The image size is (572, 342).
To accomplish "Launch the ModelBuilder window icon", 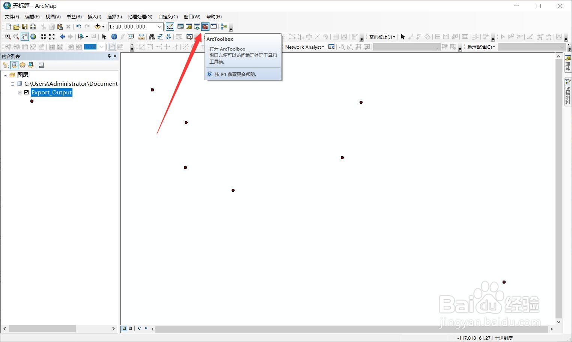I will tap(224, 27).
